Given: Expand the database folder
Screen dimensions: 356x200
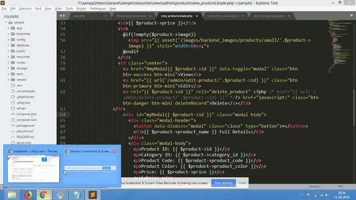Looking at the screenshot, I should pos(9,46).
